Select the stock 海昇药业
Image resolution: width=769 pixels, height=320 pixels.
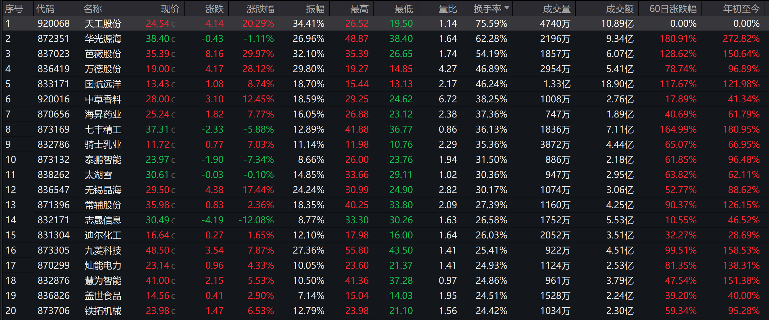tap(103, 114)
